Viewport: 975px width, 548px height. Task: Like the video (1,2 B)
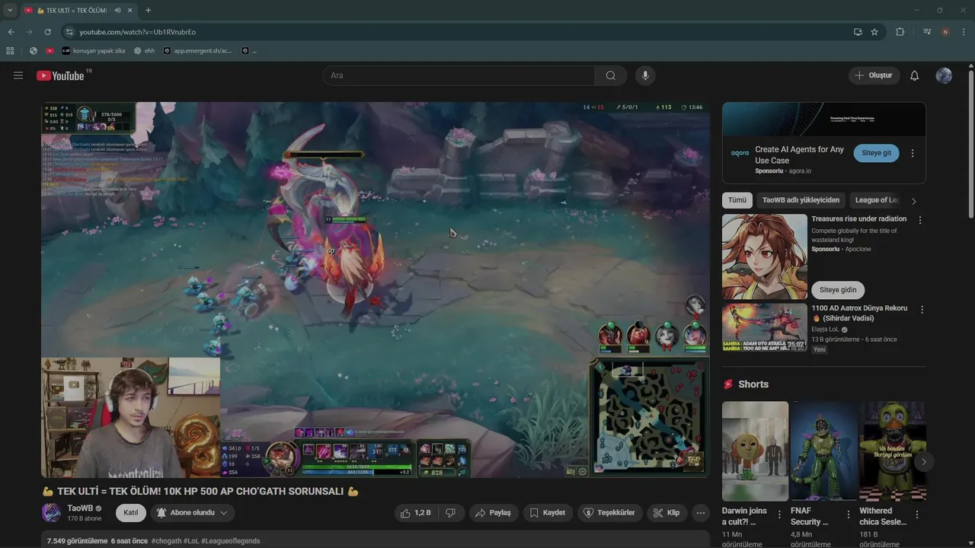(416, 513)
